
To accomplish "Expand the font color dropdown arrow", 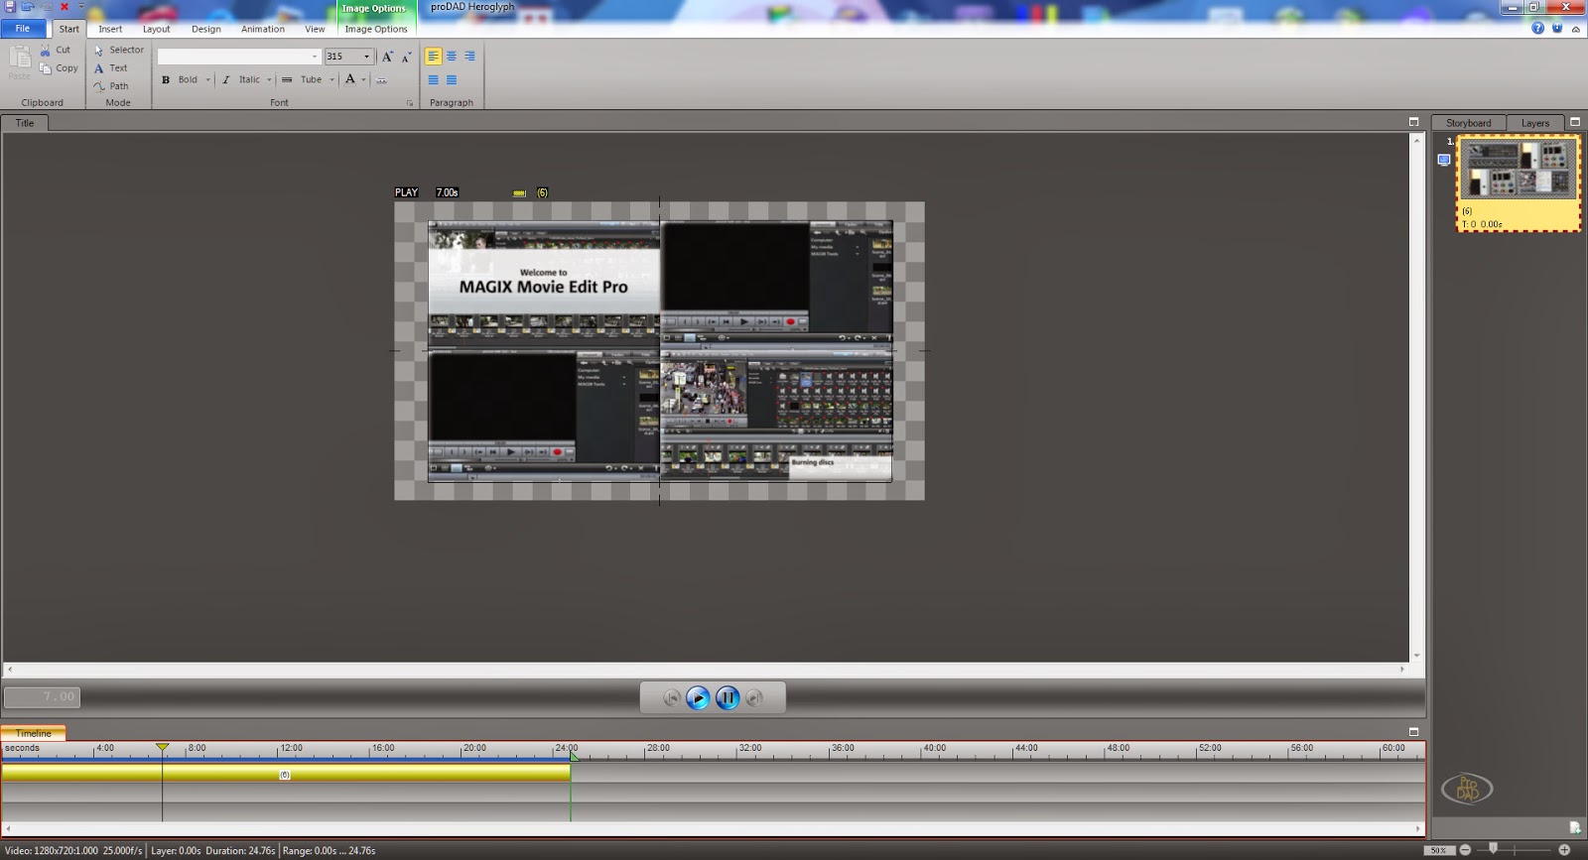I will pos(363,79).
